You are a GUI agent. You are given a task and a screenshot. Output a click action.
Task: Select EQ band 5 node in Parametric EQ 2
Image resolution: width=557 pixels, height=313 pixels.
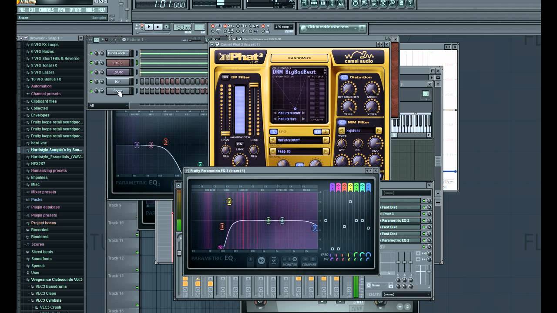pos(268,221)
